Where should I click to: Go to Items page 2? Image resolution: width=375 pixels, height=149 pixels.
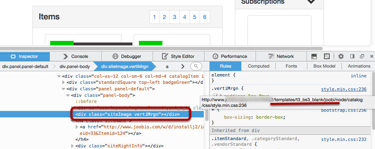coord(164,17)
